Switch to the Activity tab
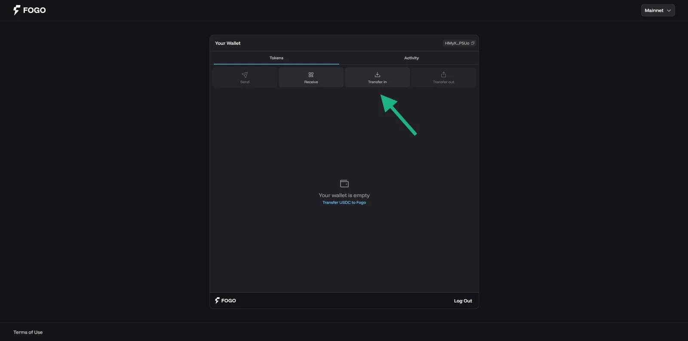688x341 pixels. pyautogui.click(x=412, y=58)
